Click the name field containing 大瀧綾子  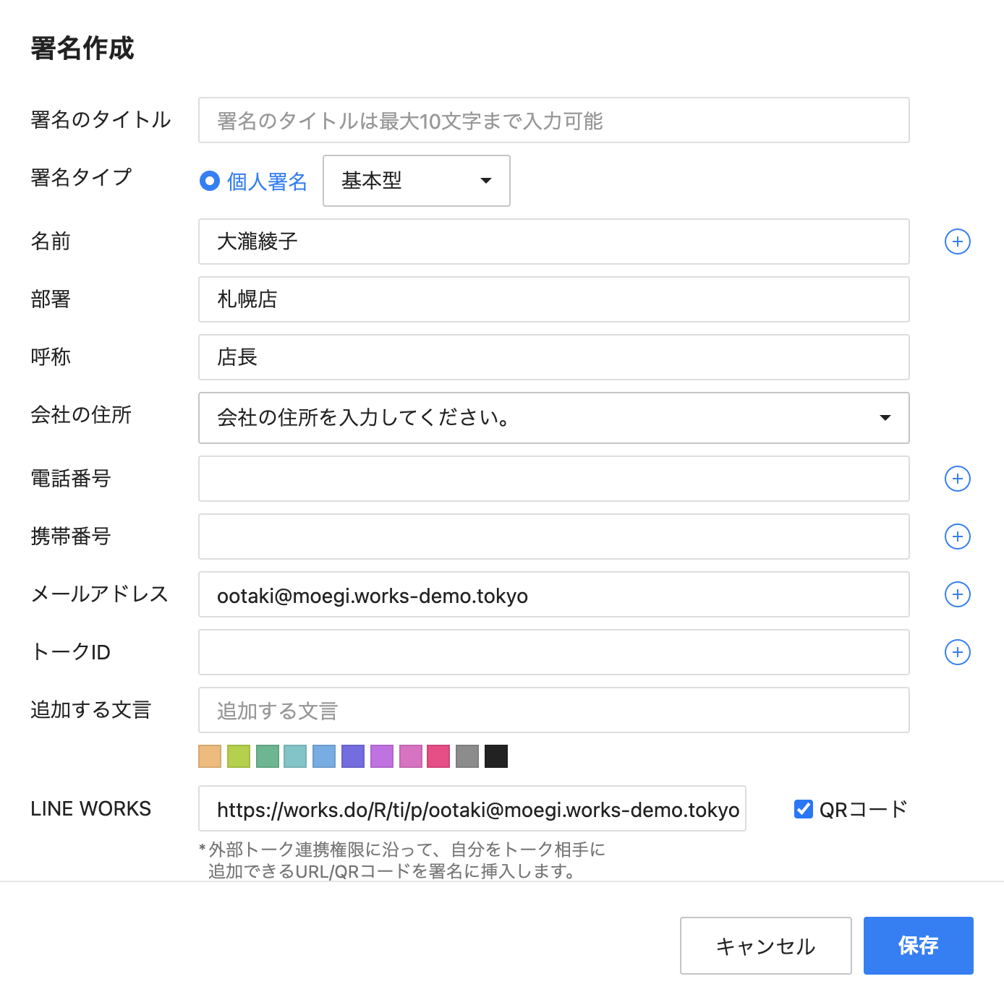point(554,241)
